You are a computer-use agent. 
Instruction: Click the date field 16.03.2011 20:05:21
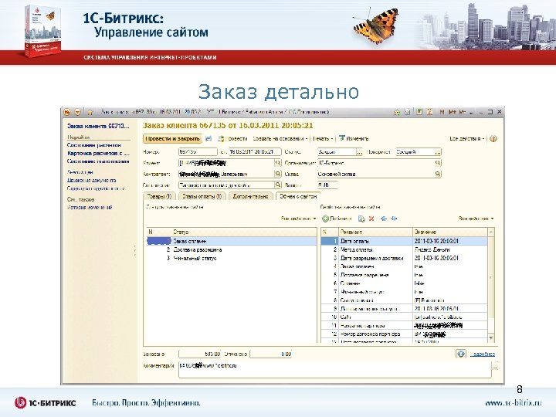255,152
